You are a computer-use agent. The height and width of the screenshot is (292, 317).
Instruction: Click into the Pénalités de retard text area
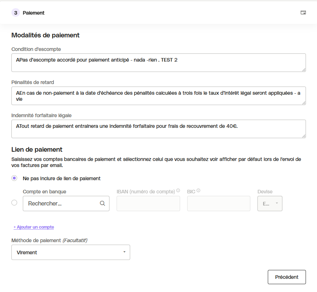158,96
